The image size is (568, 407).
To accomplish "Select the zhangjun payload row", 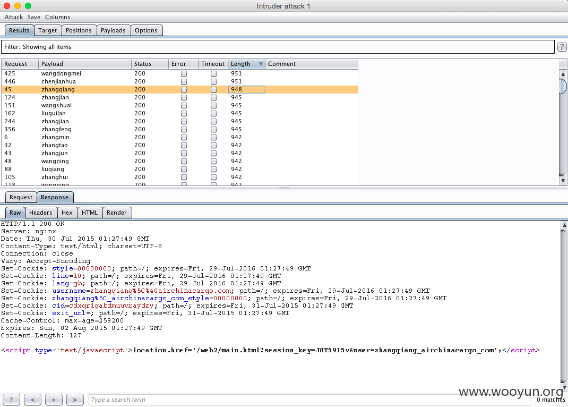I will pos(179,154).
